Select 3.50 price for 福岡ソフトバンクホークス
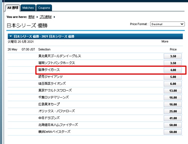The height and width of the screenshot is (144, 188). click(x=173, y=63)
